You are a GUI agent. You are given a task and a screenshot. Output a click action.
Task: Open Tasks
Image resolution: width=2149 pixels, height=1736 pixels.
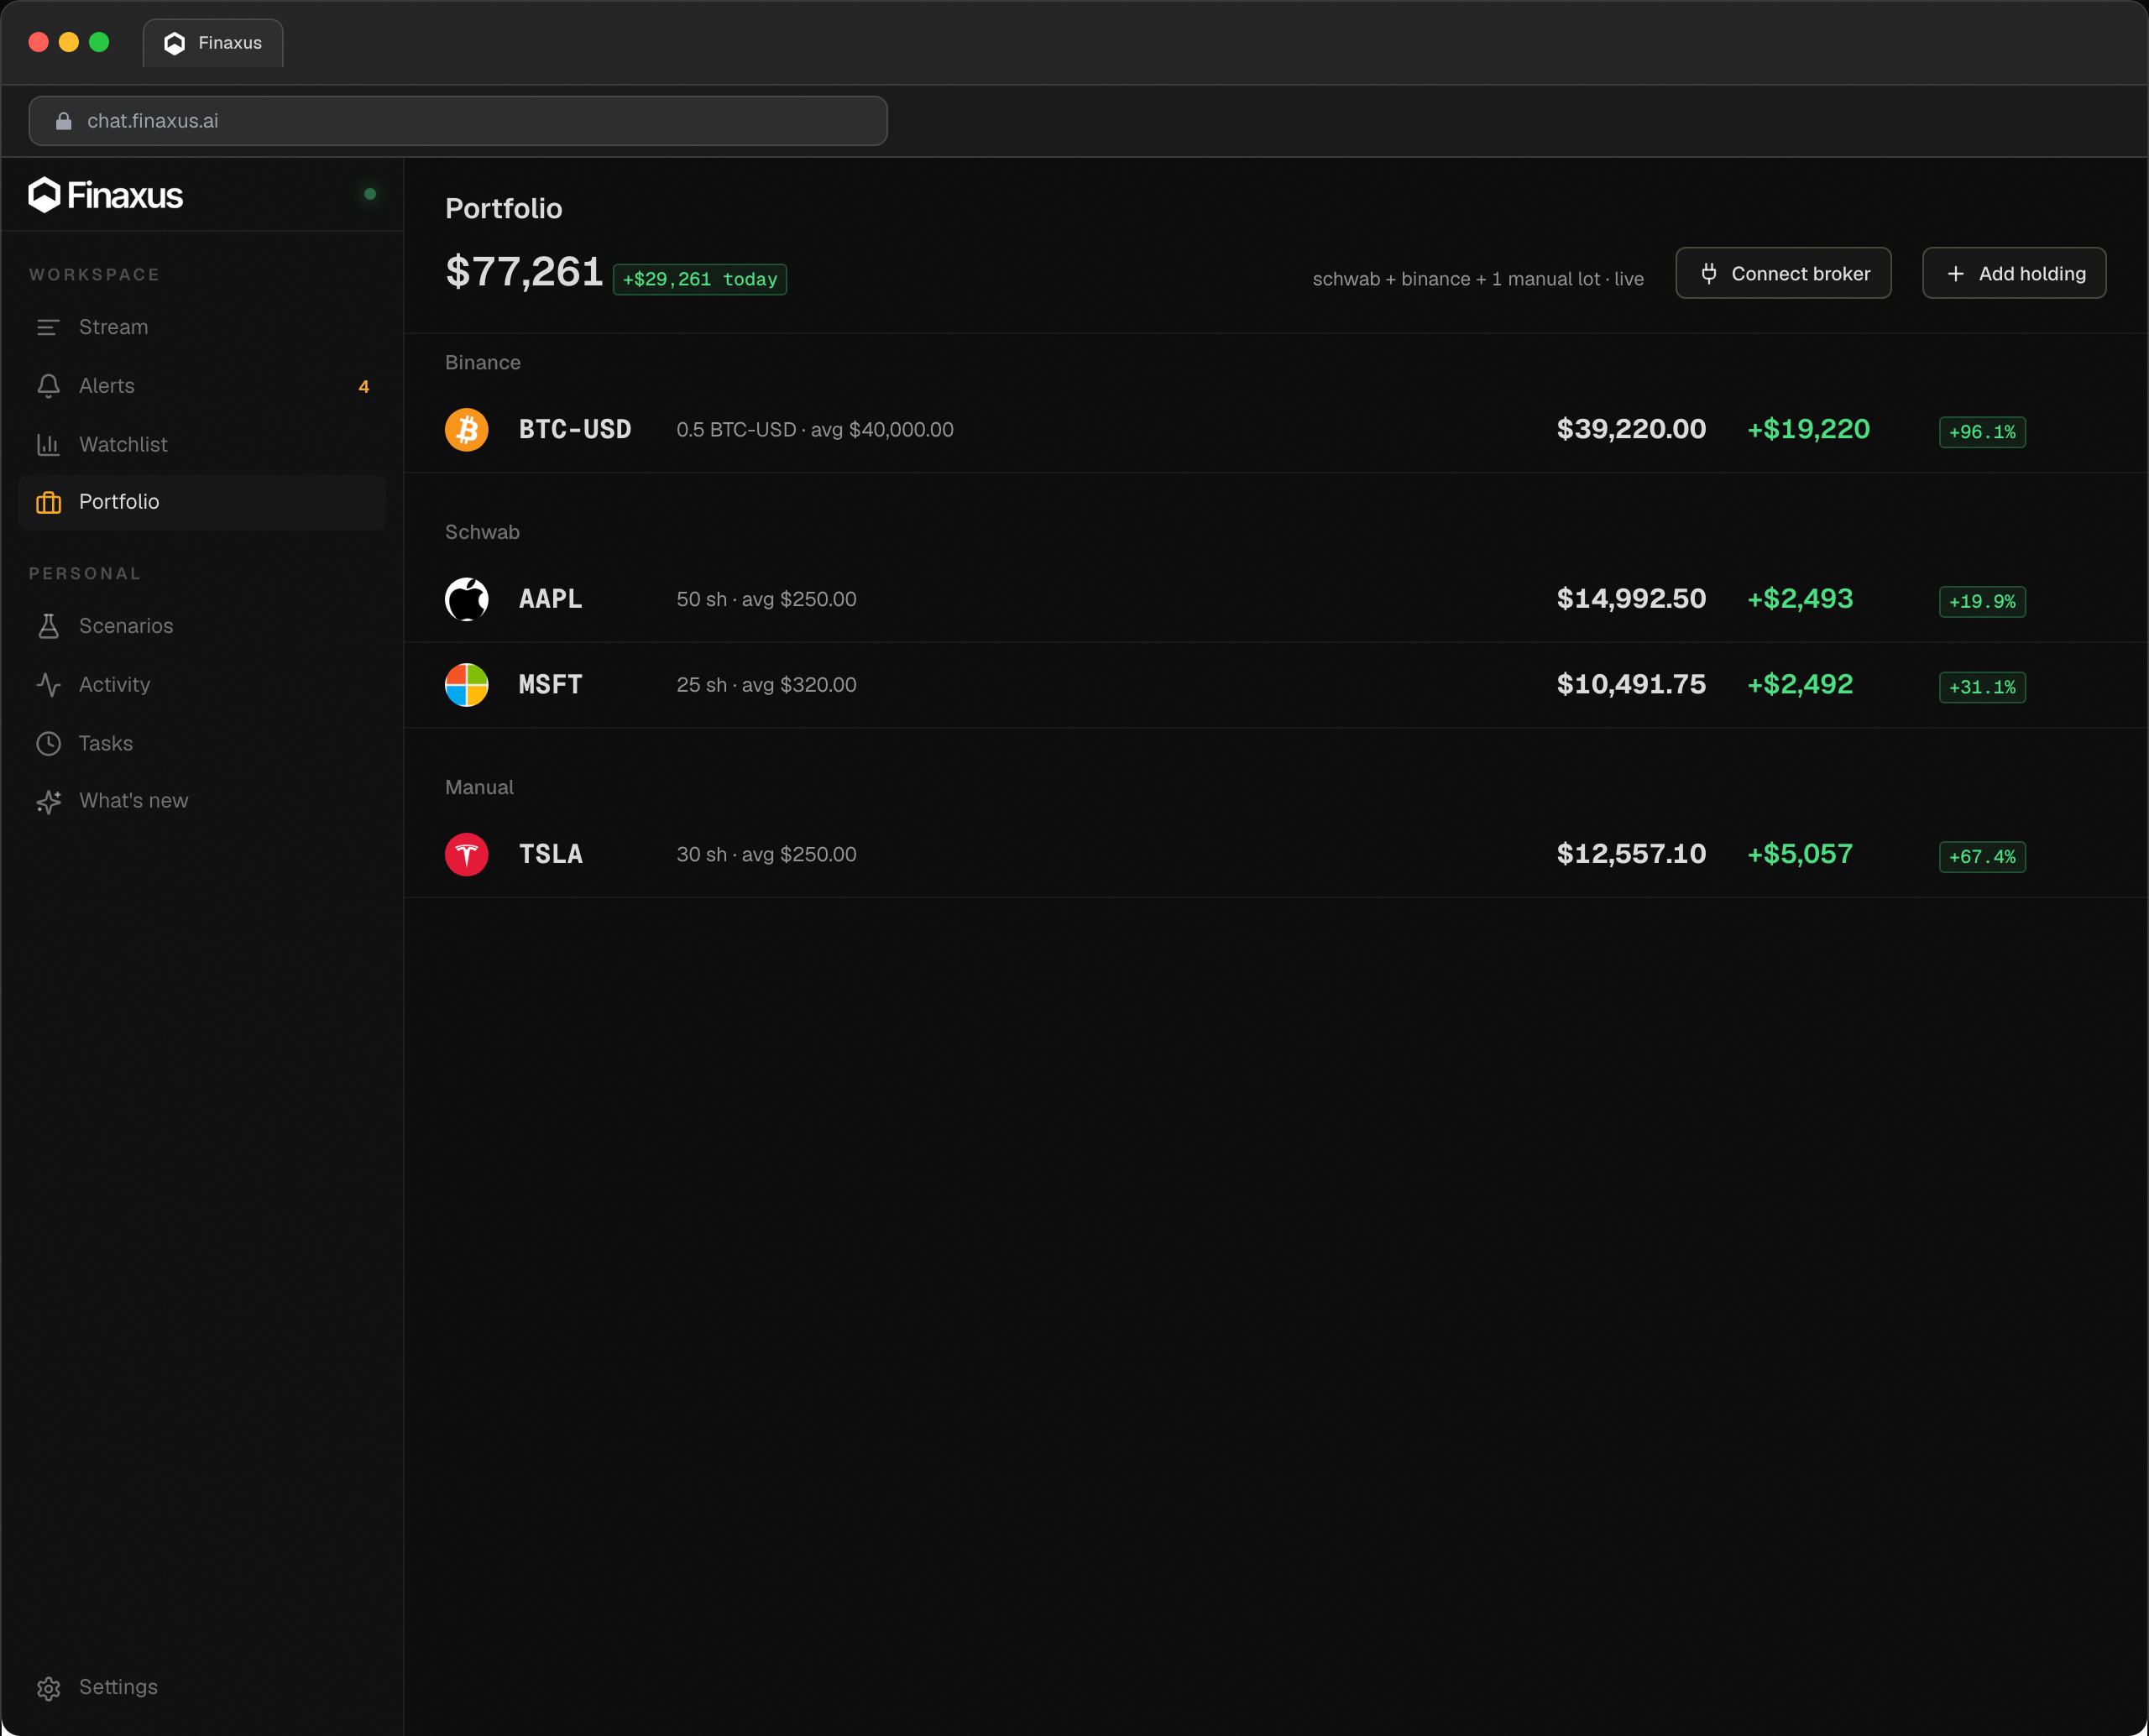pos(202,743)
